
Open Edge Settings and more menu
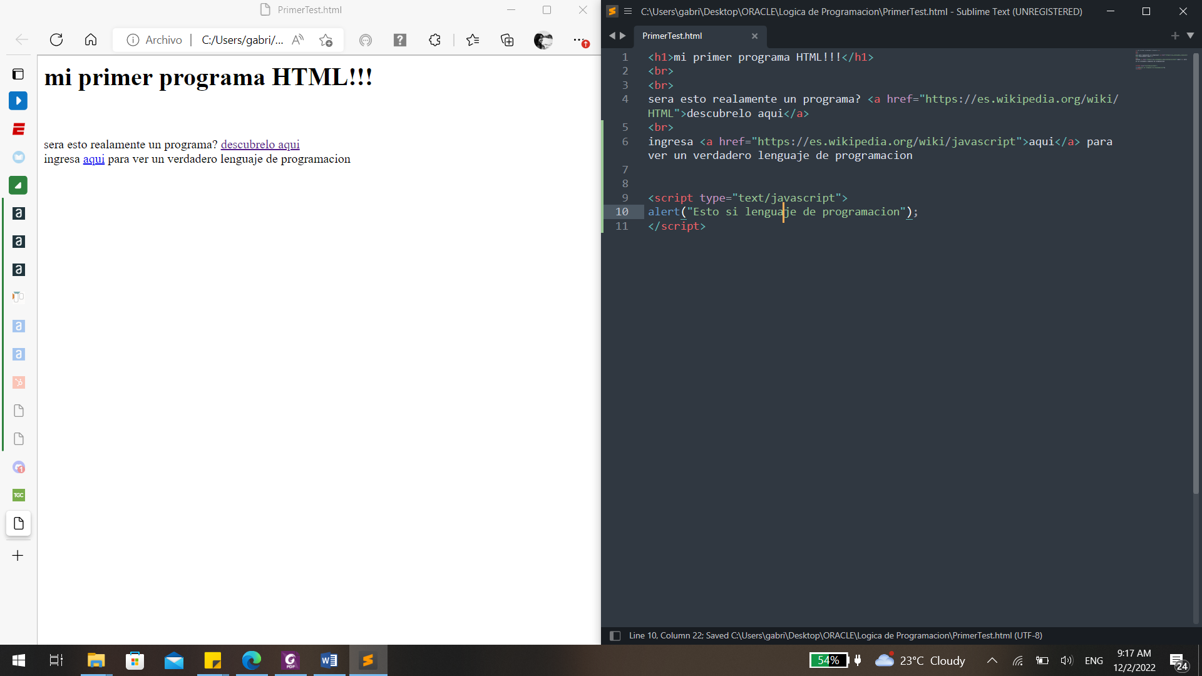click(x=580, y=40)
